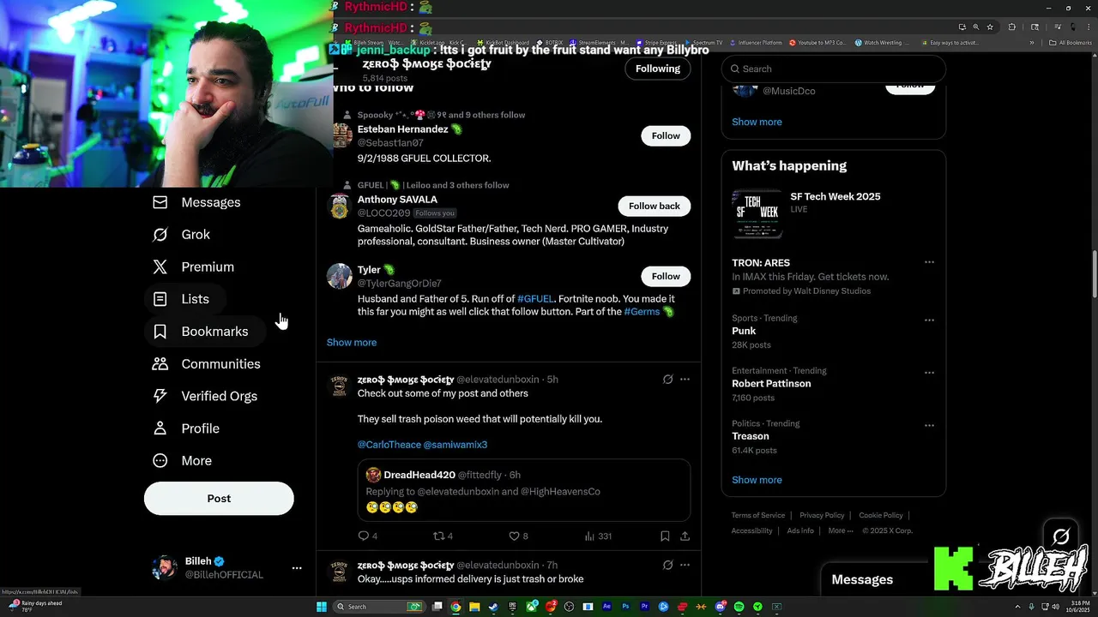Click the Windows Start button
The height and width of the screenshot is (617, 1098).
coord(322,607)
